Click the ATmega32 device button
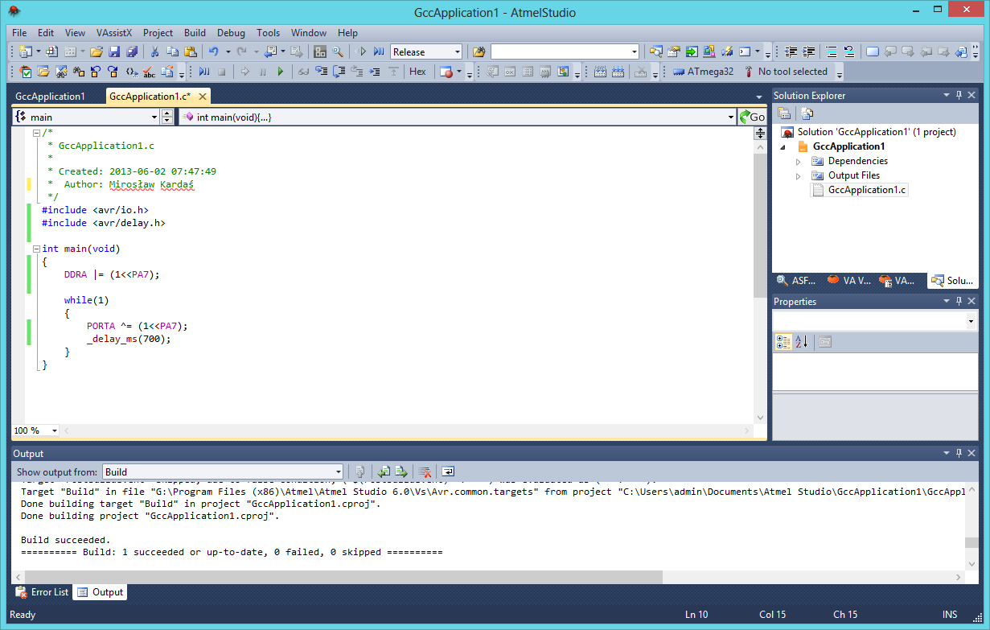Screen dimensions: 990x630 point(704,72)
